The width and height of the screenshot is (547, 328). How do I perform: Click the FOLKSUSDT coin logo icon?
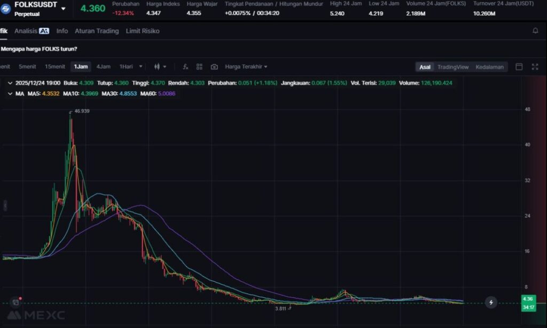click(x=7, y=9)
